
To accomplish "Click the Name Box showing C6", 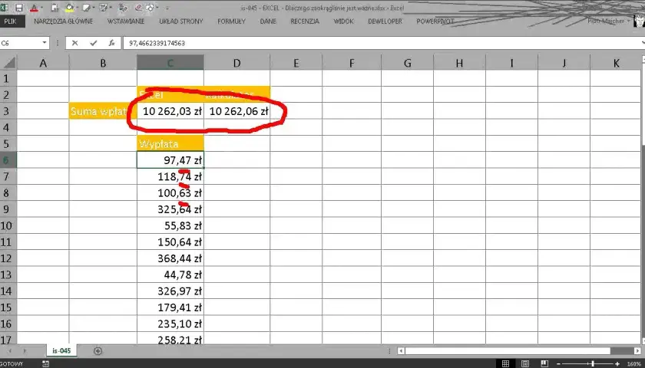I will [20, 43].
